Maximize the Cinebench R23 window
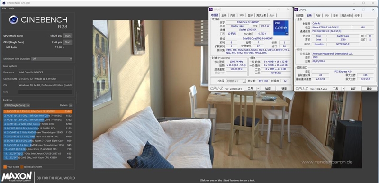379x183 pixels. click(x=363, y=3)
